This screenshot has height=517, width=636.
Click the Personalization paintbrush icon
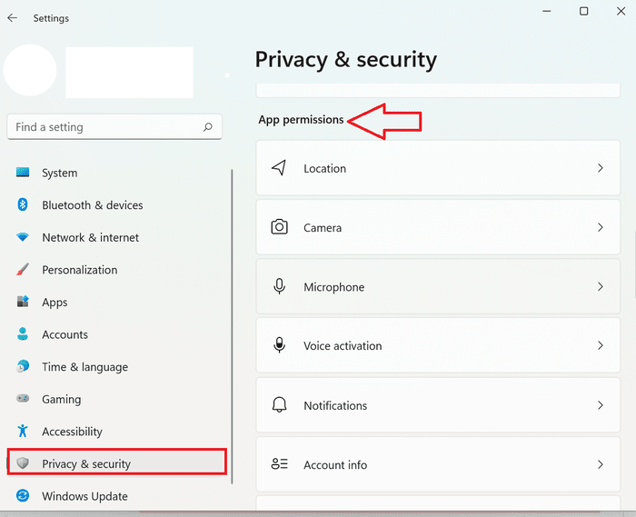pyautogui.click(x=23, y=269)
